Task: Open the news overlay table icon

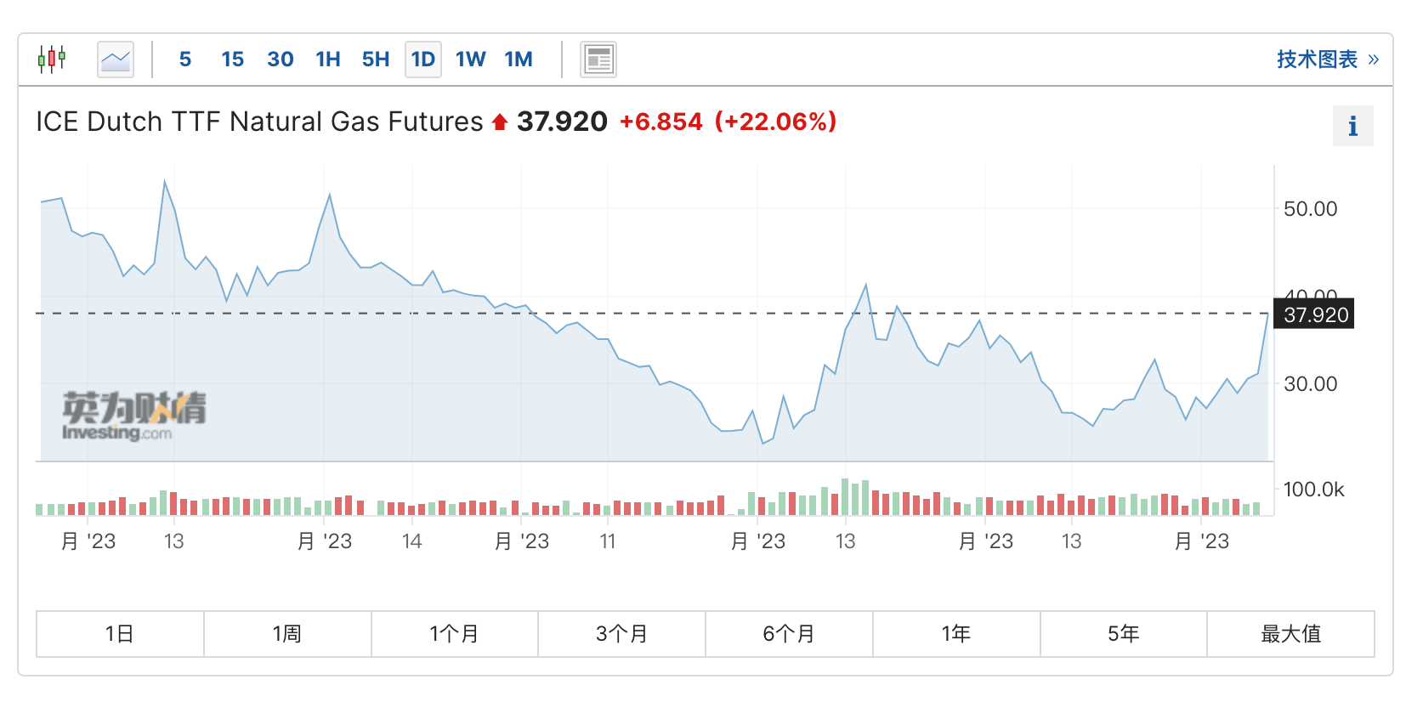Action: [598, 59]
